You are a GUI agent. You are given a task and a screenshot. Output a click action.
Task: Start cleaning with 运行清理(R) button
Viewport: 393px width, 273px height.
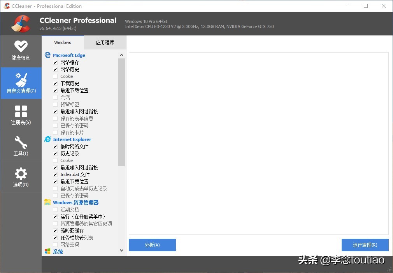[x=365, y=245]
